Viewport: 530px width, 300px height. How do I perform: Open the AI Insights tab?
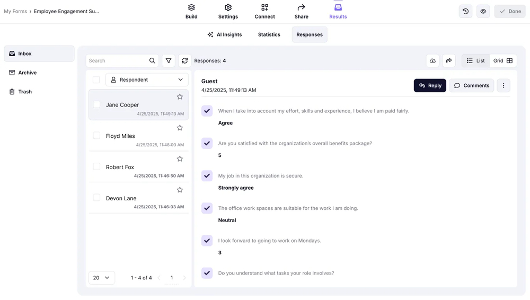pos(224,34)
